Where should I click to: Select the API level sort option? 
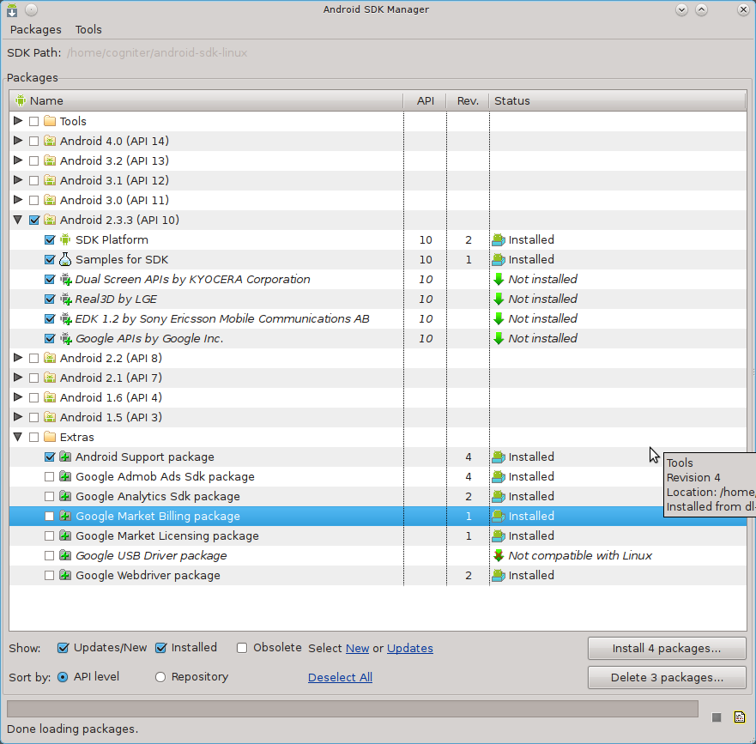point(63,677)
